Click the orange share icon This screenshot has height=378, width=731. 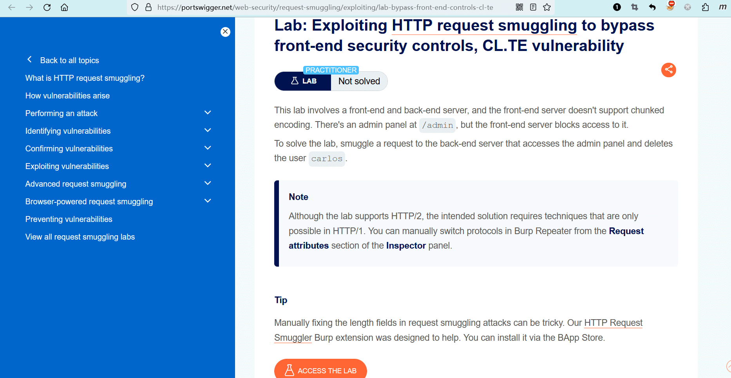[668, 70]
